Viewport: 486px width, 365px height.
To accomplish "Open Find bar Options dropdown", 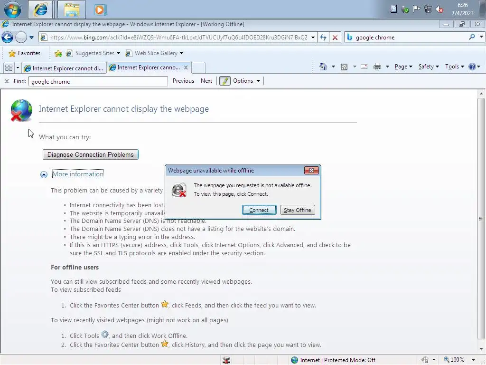I will pyautogui.click(x=246, y=81).
